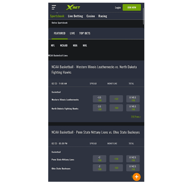Open the Sportsbook menu item
Image resolution: width=187 pixels, height=187 pixels.
(57, 16)
